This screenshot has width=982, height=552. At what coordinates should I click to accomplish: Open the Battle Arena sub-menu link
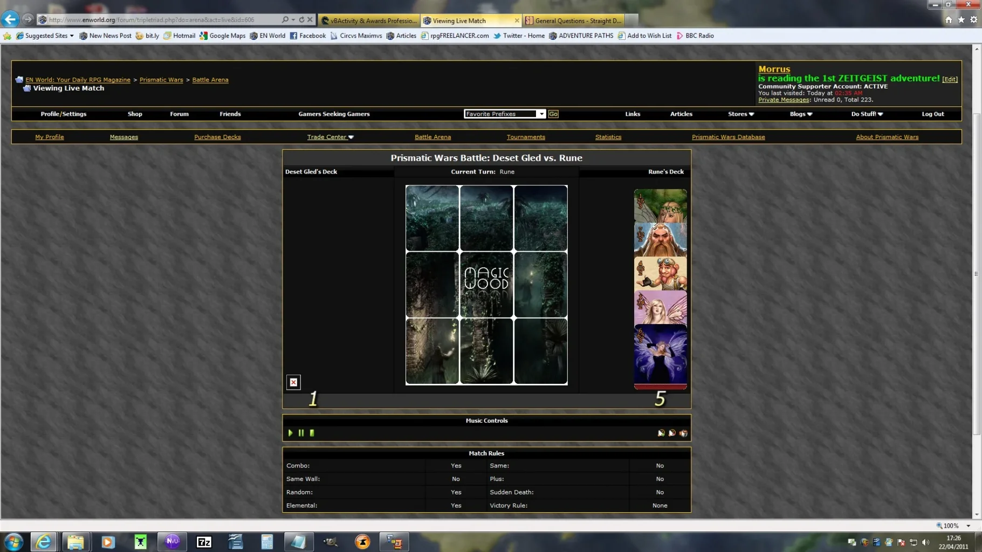click(432, 137)
